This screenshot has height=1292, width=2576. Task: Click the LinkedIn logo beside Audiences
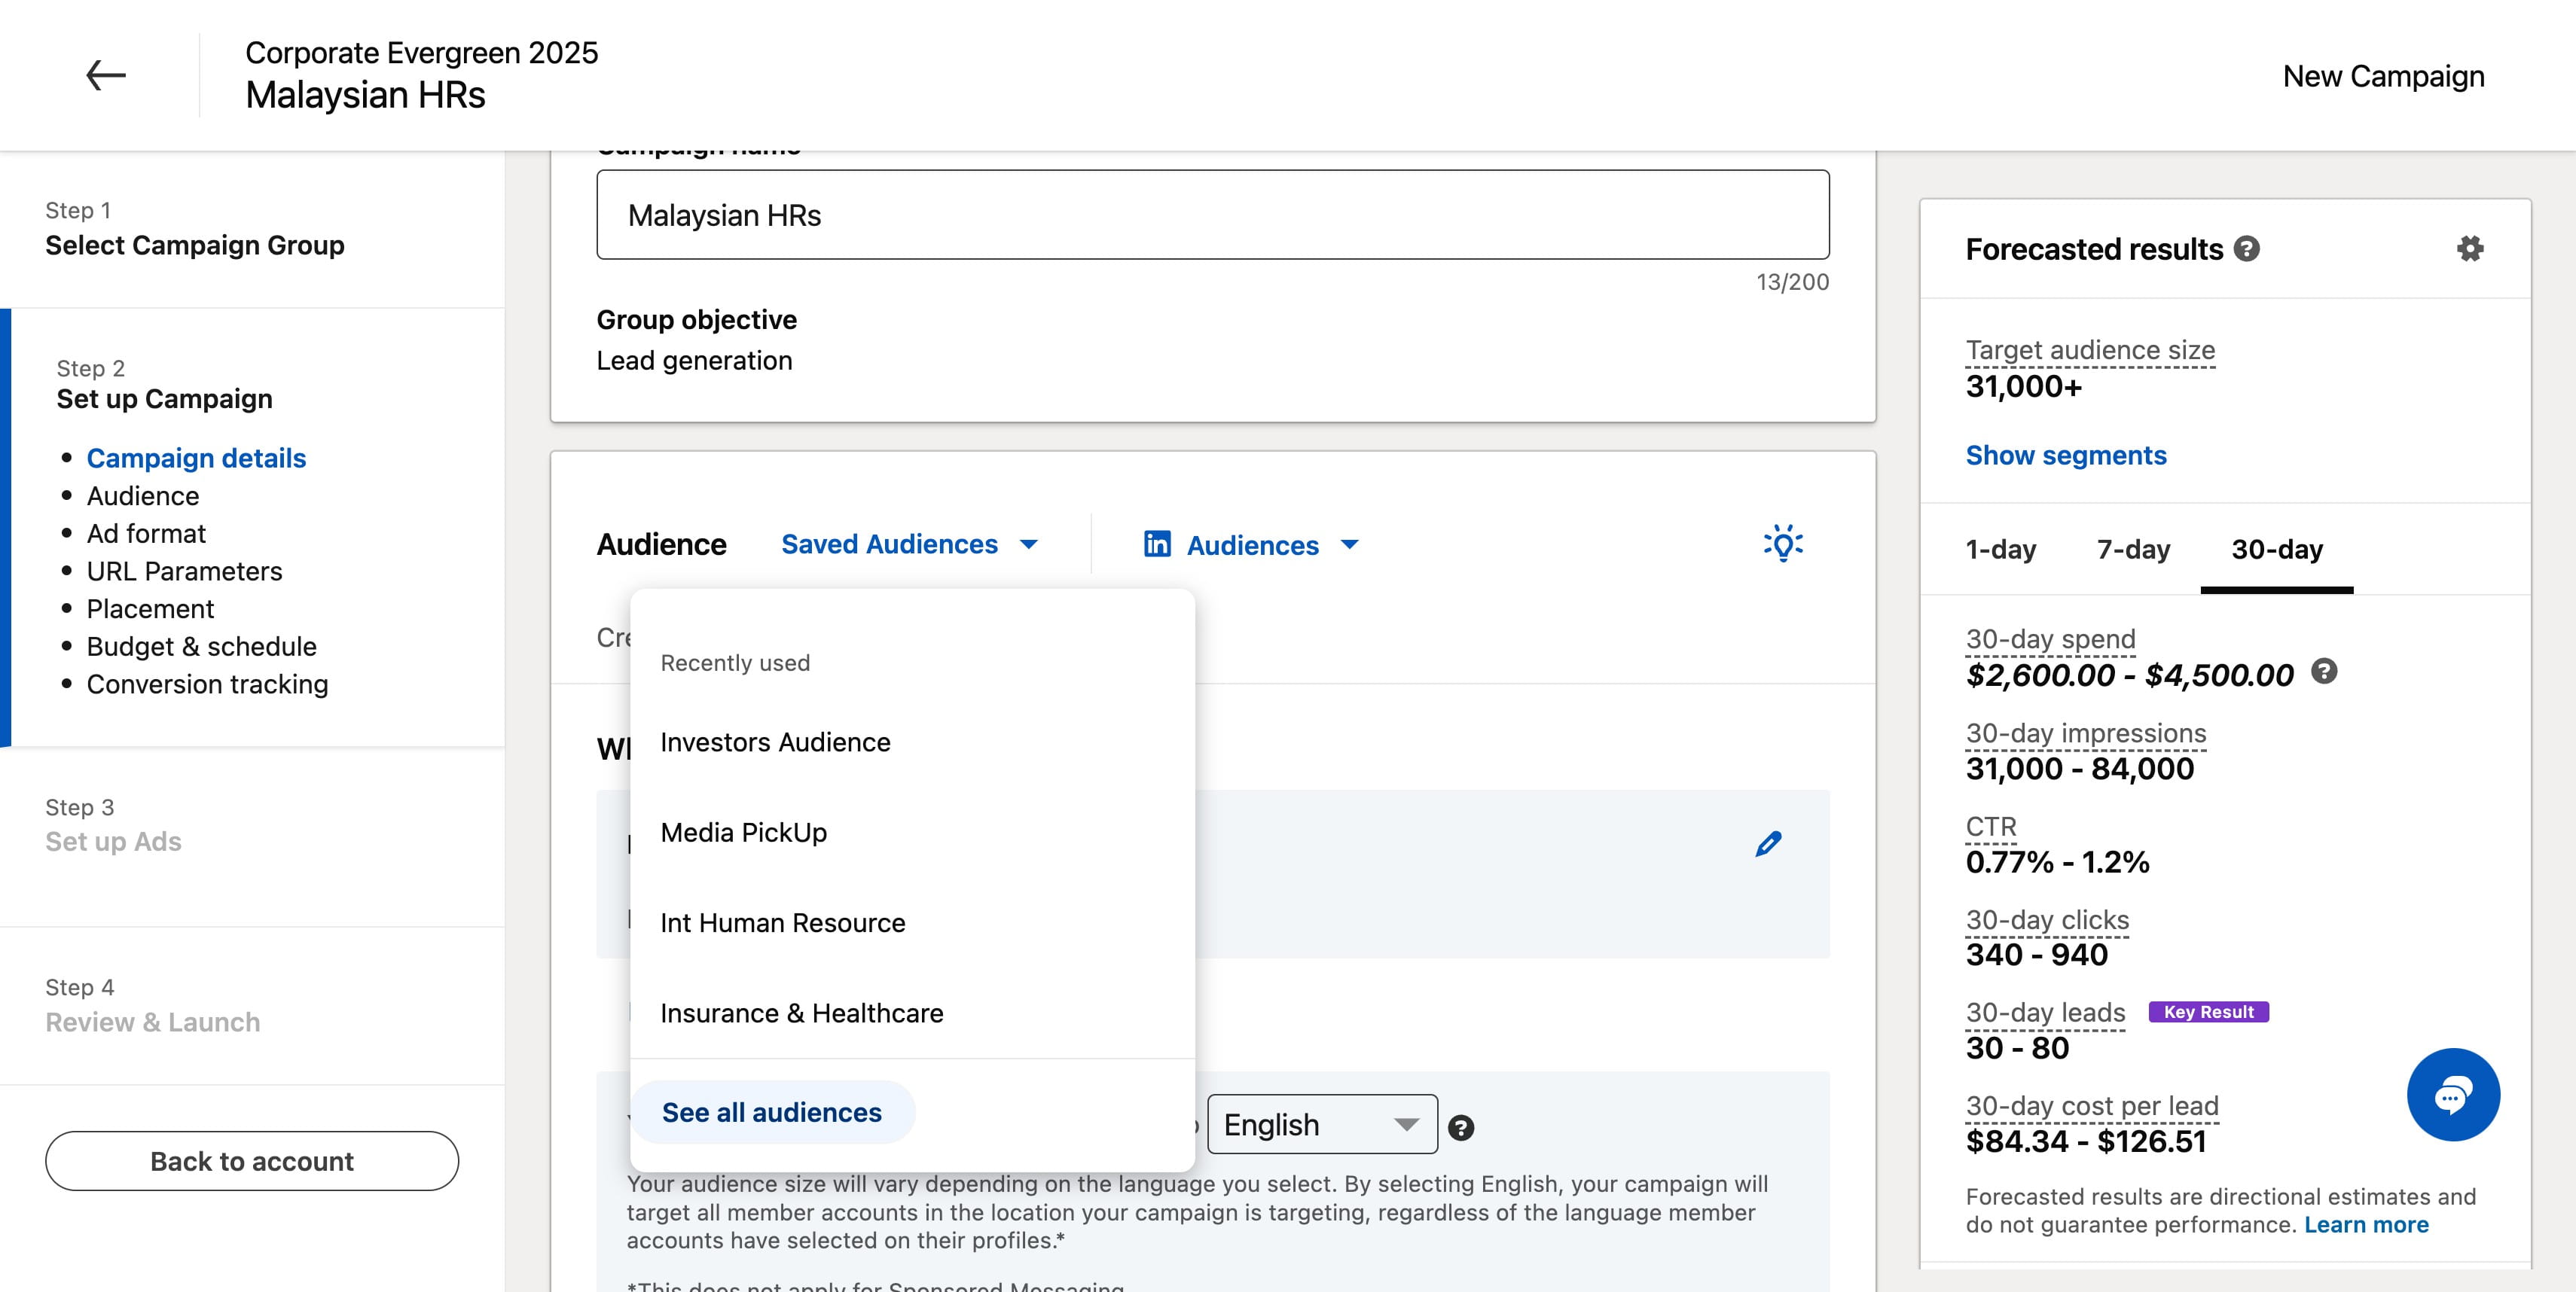pos(1157,544)
